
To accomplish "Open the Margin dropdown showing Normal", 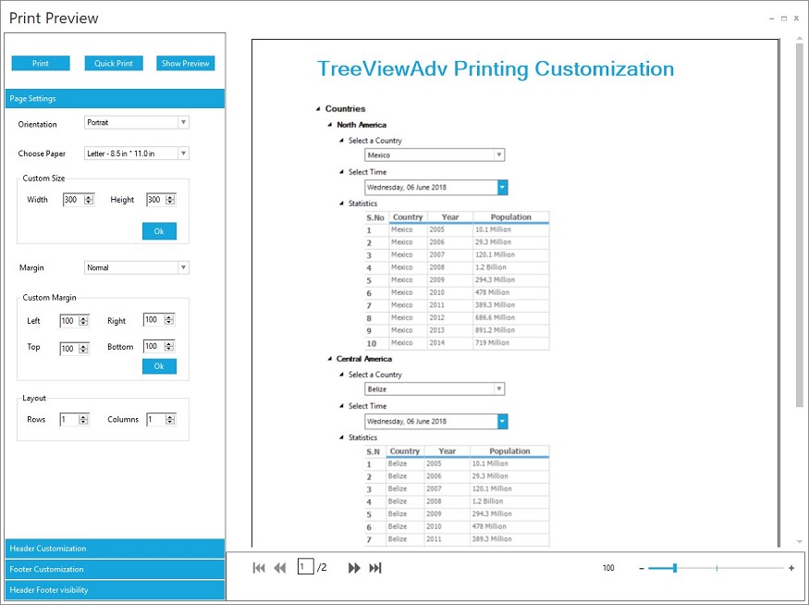I will point(137,267).
